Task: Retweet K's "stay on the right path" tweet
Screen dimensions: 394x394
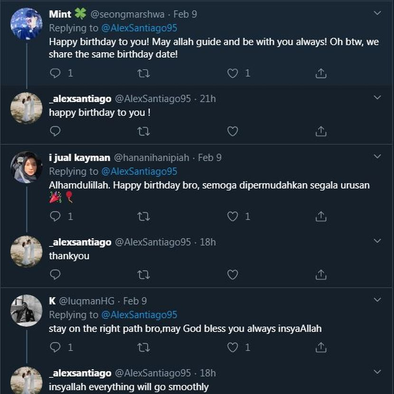Action: [x=143, y=347]
